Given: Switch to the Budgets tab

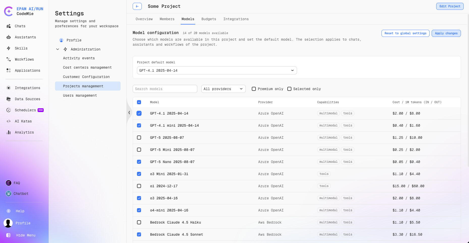Looking at the screenshot, I should pyautogui.click(x=209, y=19).
